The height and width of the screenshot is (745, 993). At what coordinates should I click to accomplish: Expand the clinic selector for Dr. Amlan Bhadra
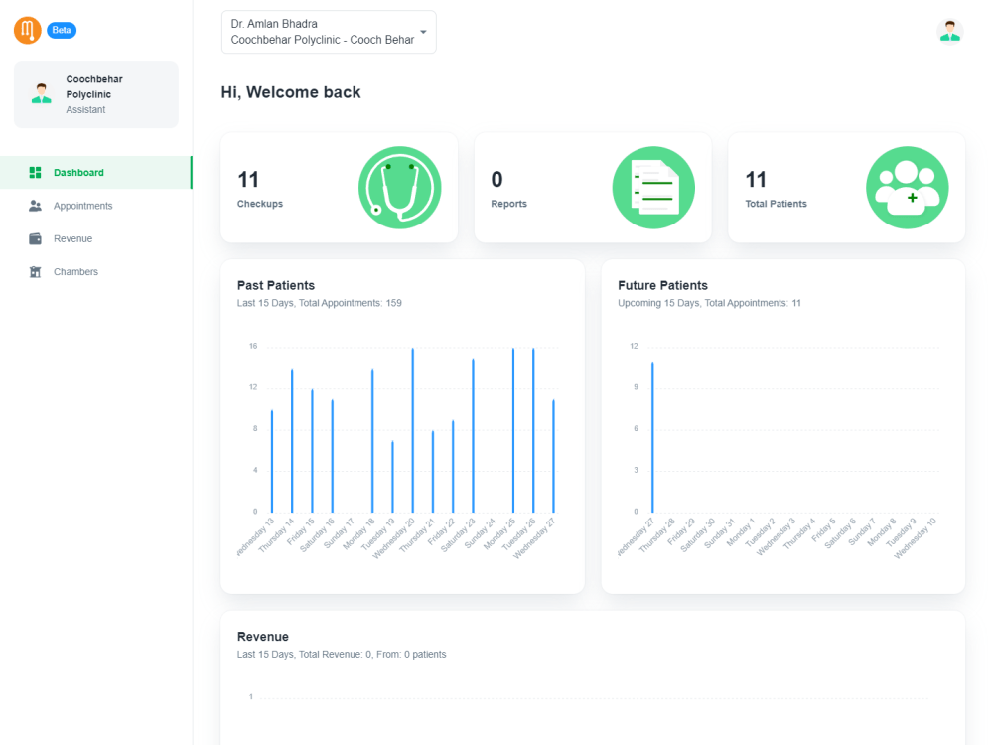click(x=328, y=32)
